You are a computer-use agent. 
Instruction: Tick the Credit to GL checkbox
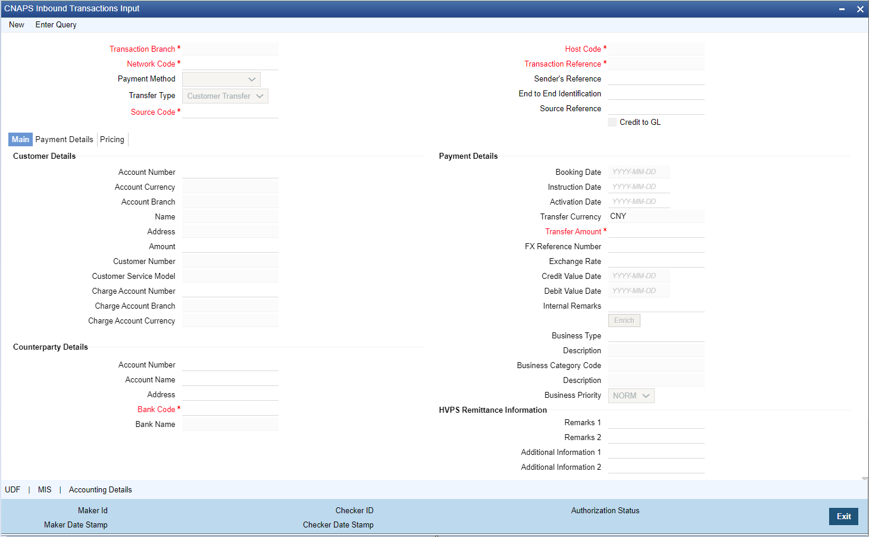pos(612,122)
